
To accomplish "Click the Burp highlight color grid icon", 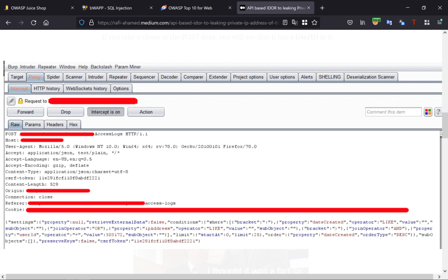I will click(428, 112).
